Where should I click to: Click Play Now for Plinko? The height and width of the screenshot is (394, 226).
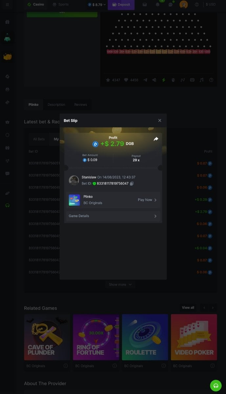147,200
